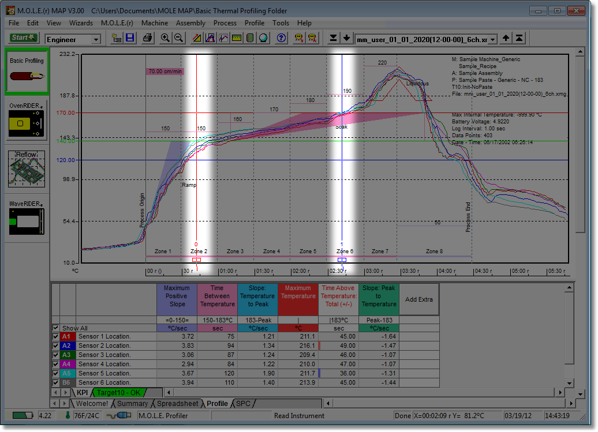The height and width of the screenshot is (432, 598).
Task: Click the battery icon in status bar
Action: [23, 415]
